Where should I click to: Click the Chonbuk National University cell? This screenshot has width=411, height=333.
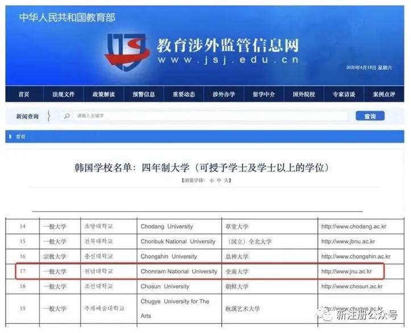pos(178,241)
